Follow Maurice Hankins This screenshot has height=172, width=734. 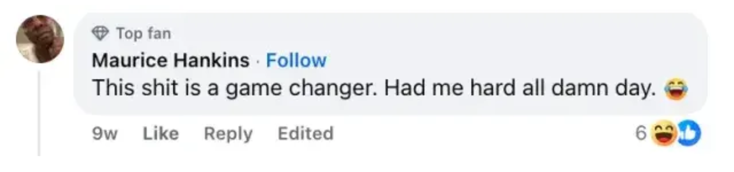point(296,61)
